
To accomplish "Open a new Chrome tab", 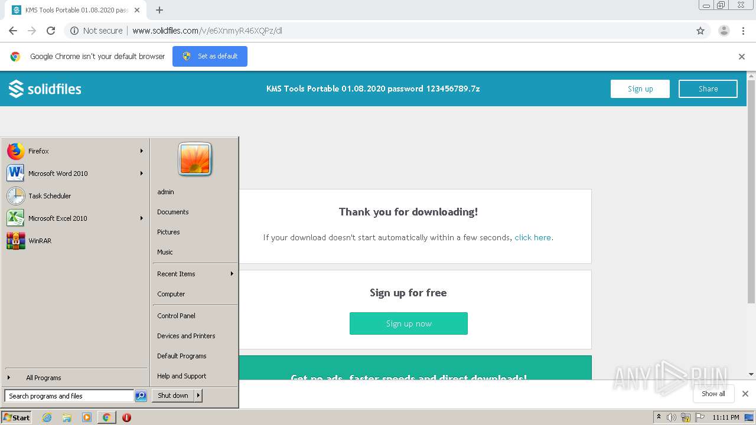I will tap(159, 10).
